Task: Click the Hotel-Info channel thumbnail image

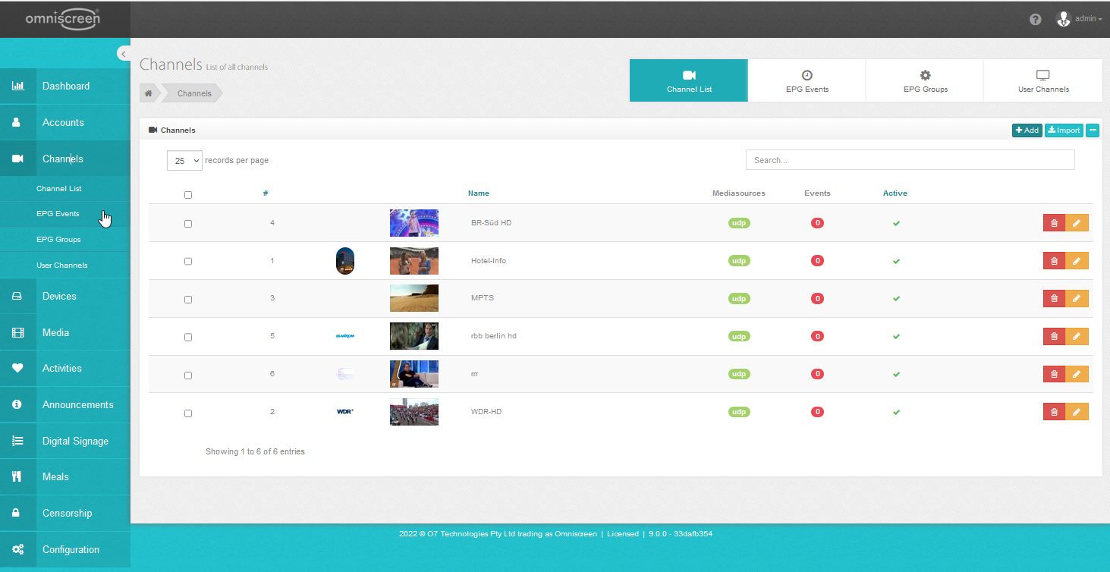Action: click(x=413, y=260)
